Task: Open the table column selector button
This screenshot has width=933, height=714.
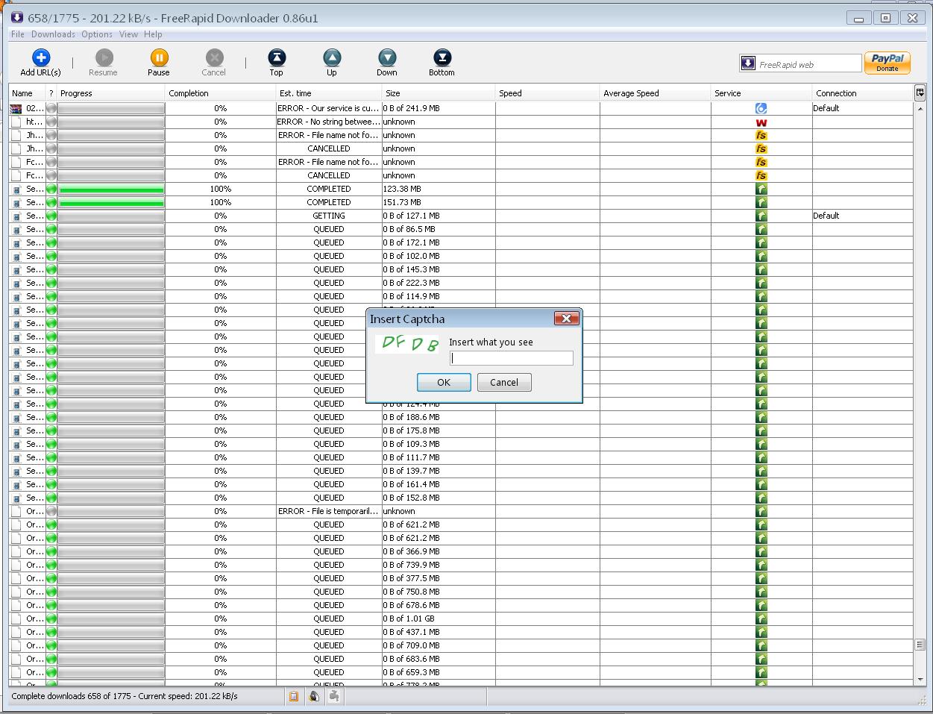Action: click(920, 93)
